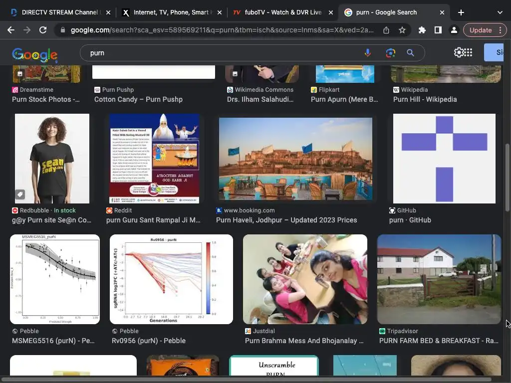
Task: Open Purn Apurn Flipkart link
Action: click(x=344, y=99)
